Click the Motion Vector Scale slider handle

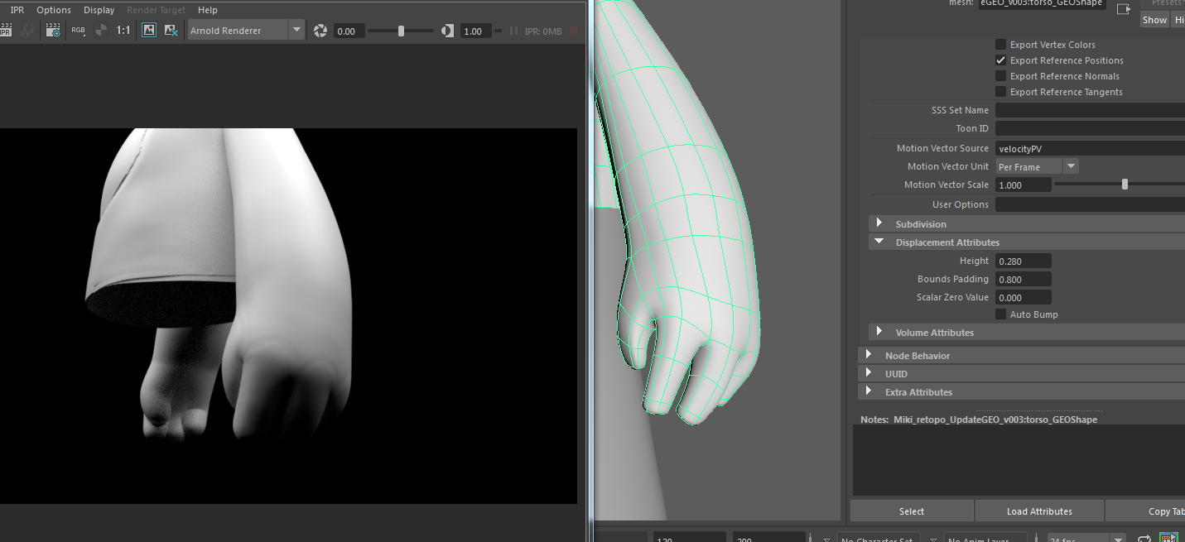pos(1125,185)
